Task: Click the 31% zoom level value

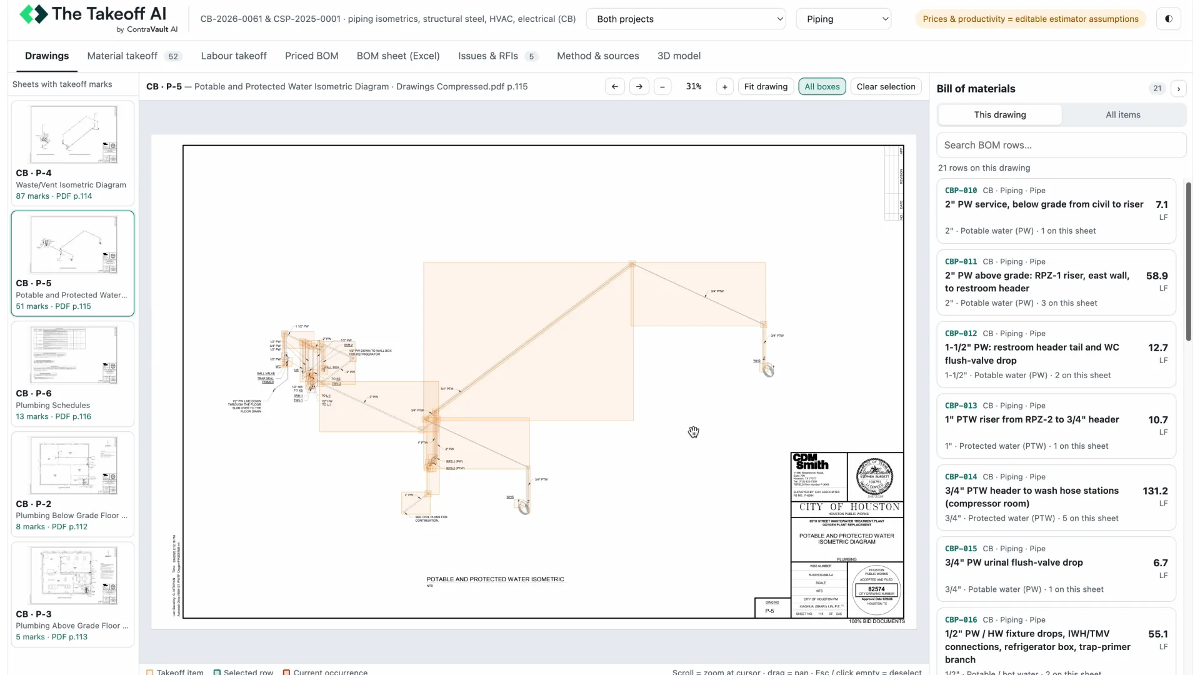Action: (694, 87)
